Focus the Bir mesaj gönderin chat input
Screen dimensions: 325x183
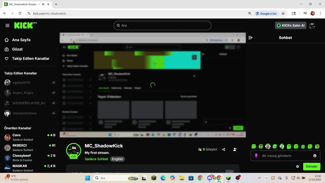[286, 156]
